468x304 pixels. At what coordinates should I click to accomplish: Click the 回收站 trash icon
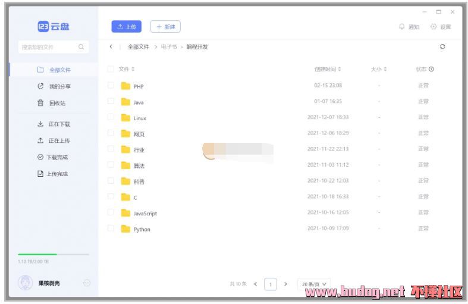click(40, 103)
